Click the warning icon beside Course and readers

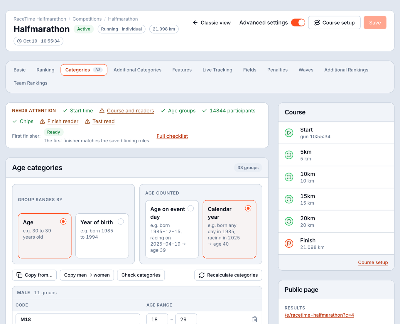coord(102,111)
